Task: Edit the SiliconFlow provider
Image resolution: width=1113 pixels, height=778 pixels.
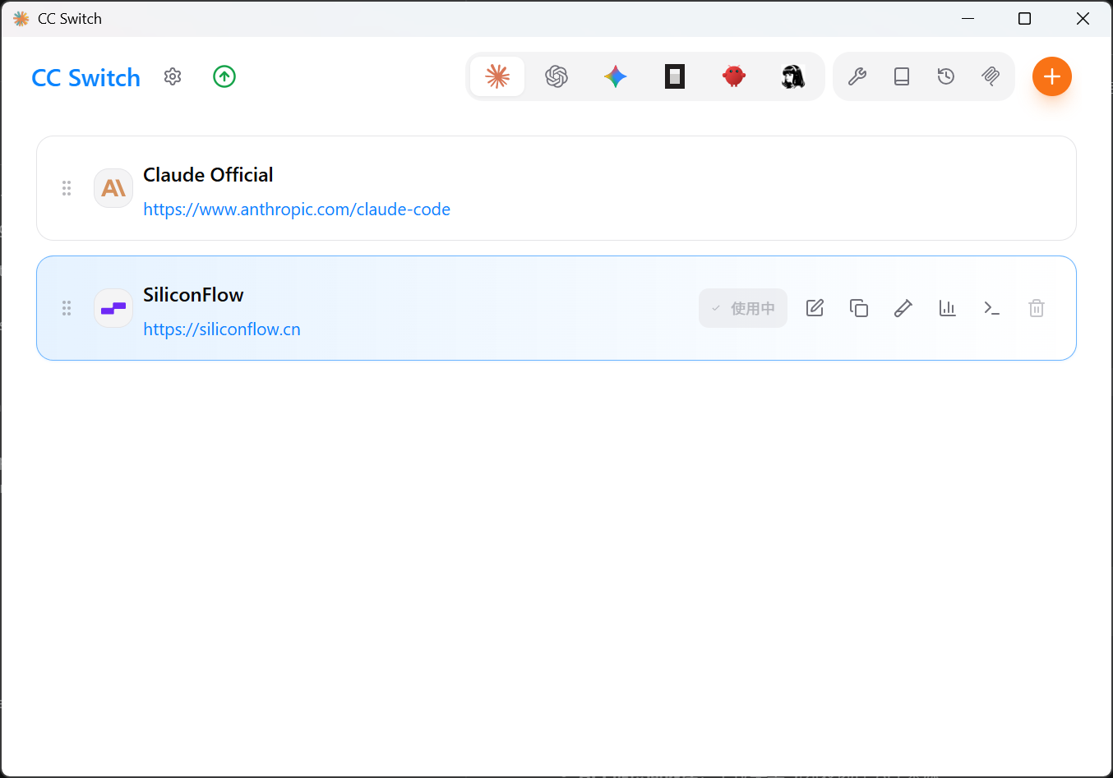Action: click(815, 308)
